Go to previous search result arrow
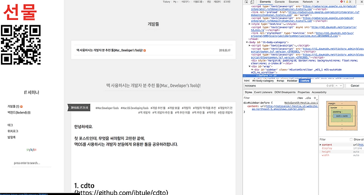Viewport: 364px width, 195px height. click(x=337, y=86)
